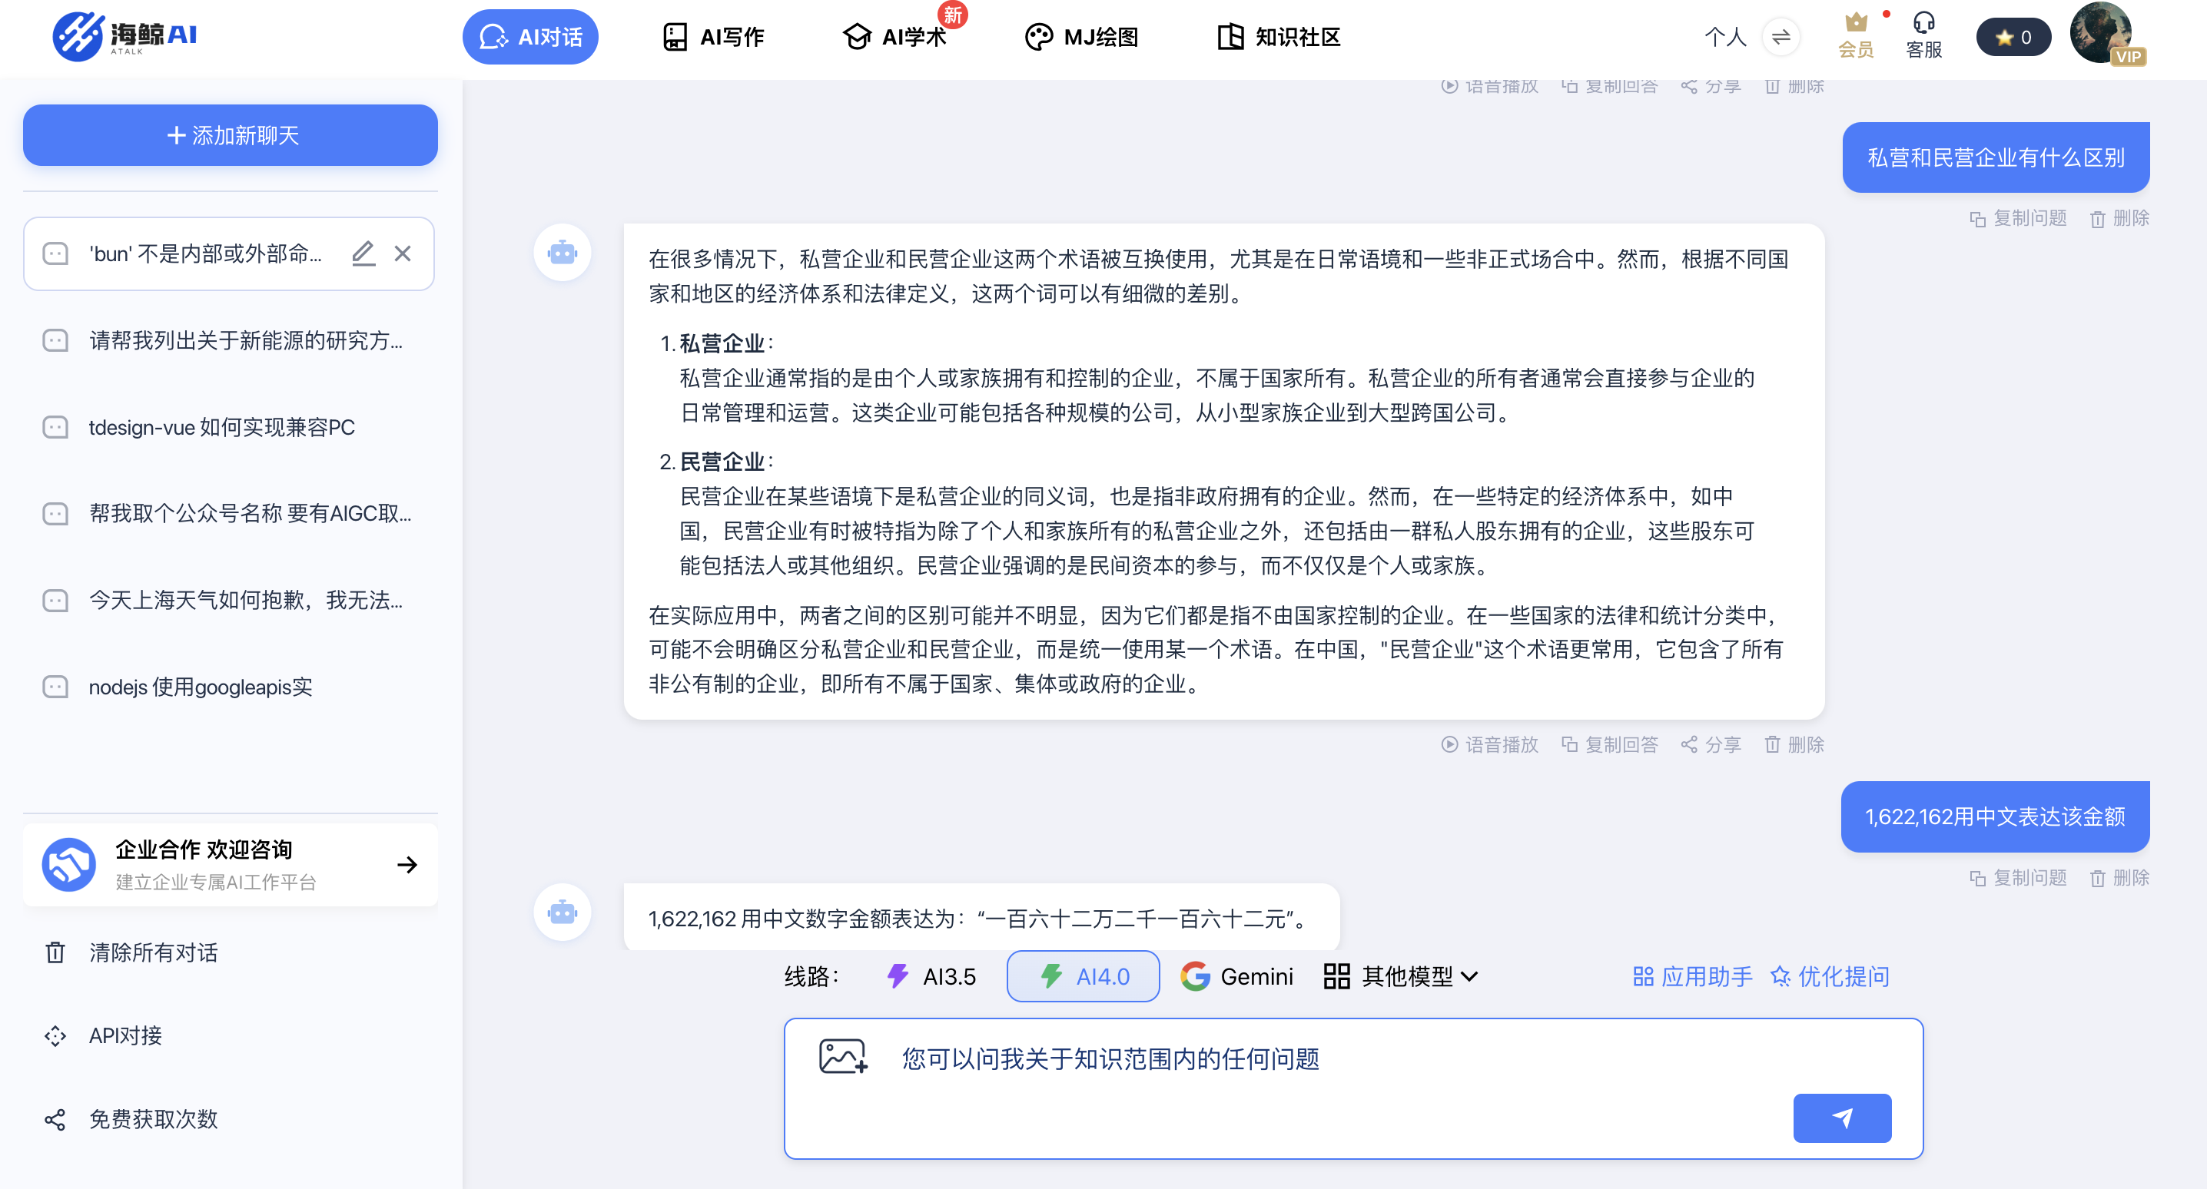Click the arrow on 企业合作 banner

(x=408, y=864)
